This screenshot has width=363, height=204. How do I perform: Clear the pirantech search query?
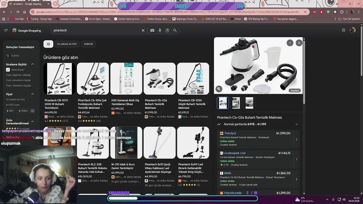tap(143, 30)
